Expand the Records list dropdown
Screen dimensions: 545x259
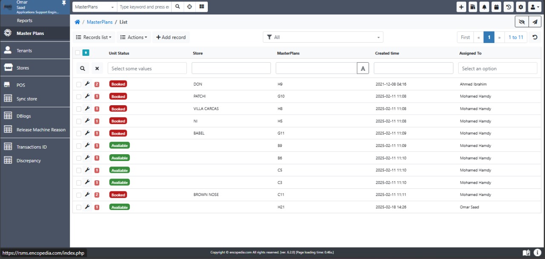click(94, 37)
